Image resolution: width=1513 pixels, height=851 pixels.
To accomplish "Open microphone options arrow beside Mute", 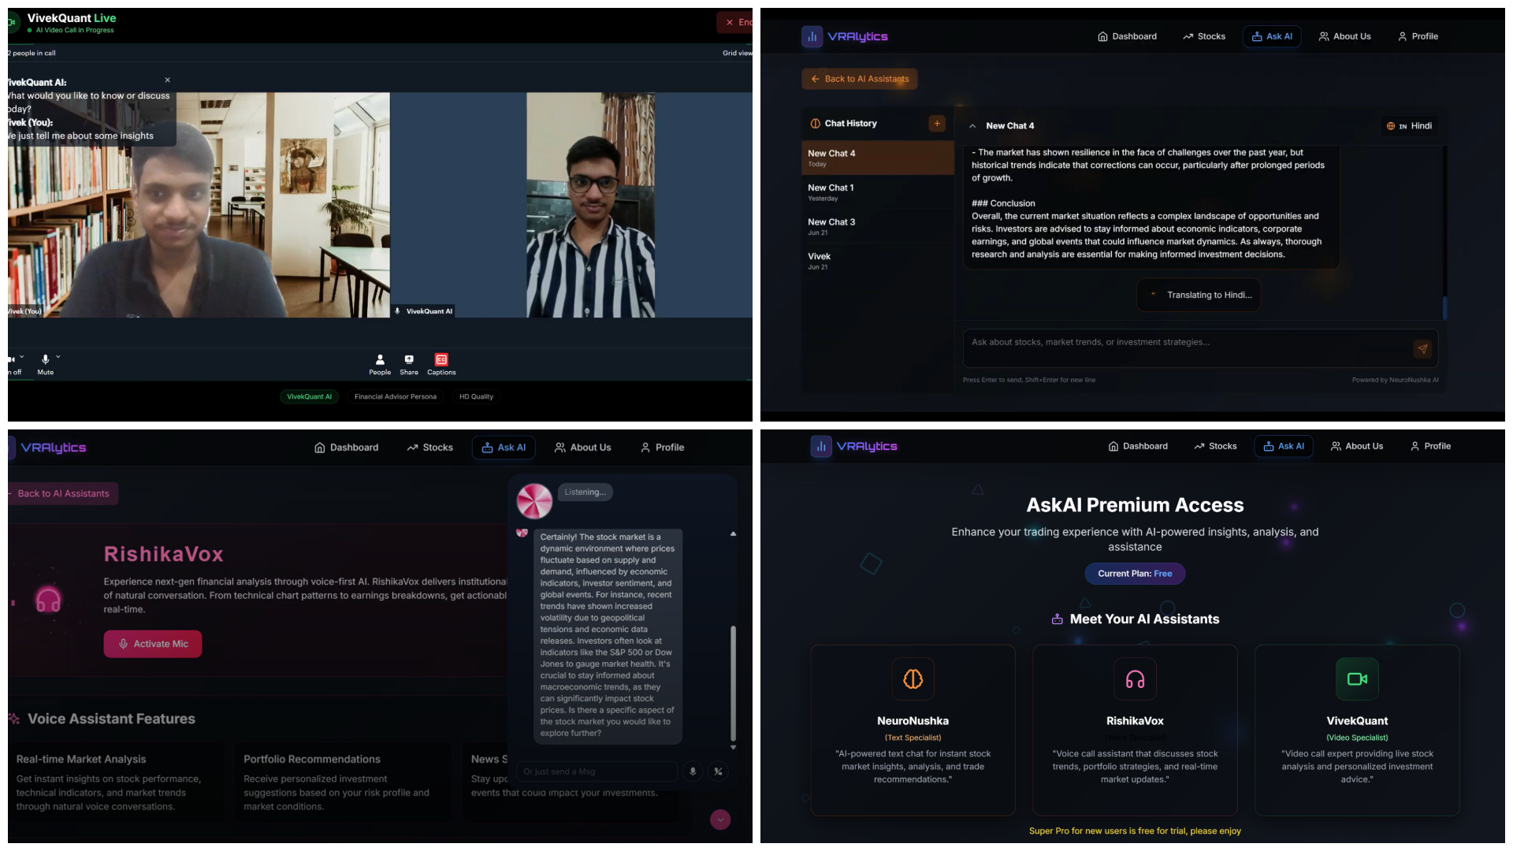I will point(58,357).
